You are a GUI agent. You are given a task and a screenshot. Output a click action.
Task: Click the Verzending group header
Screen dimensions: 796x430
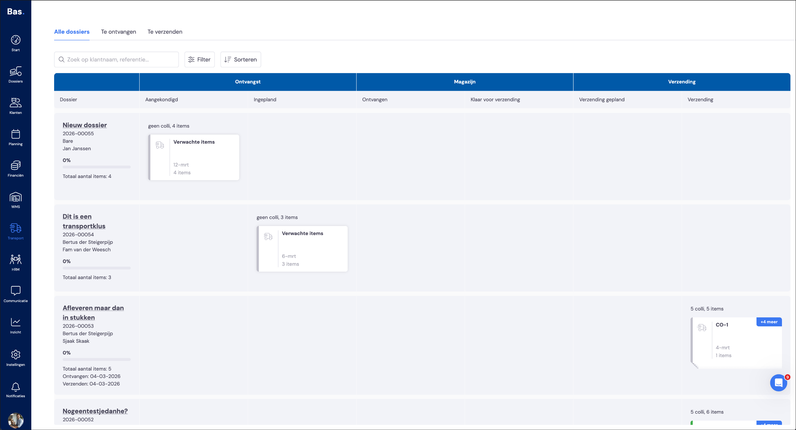click(x=682, y=82)
